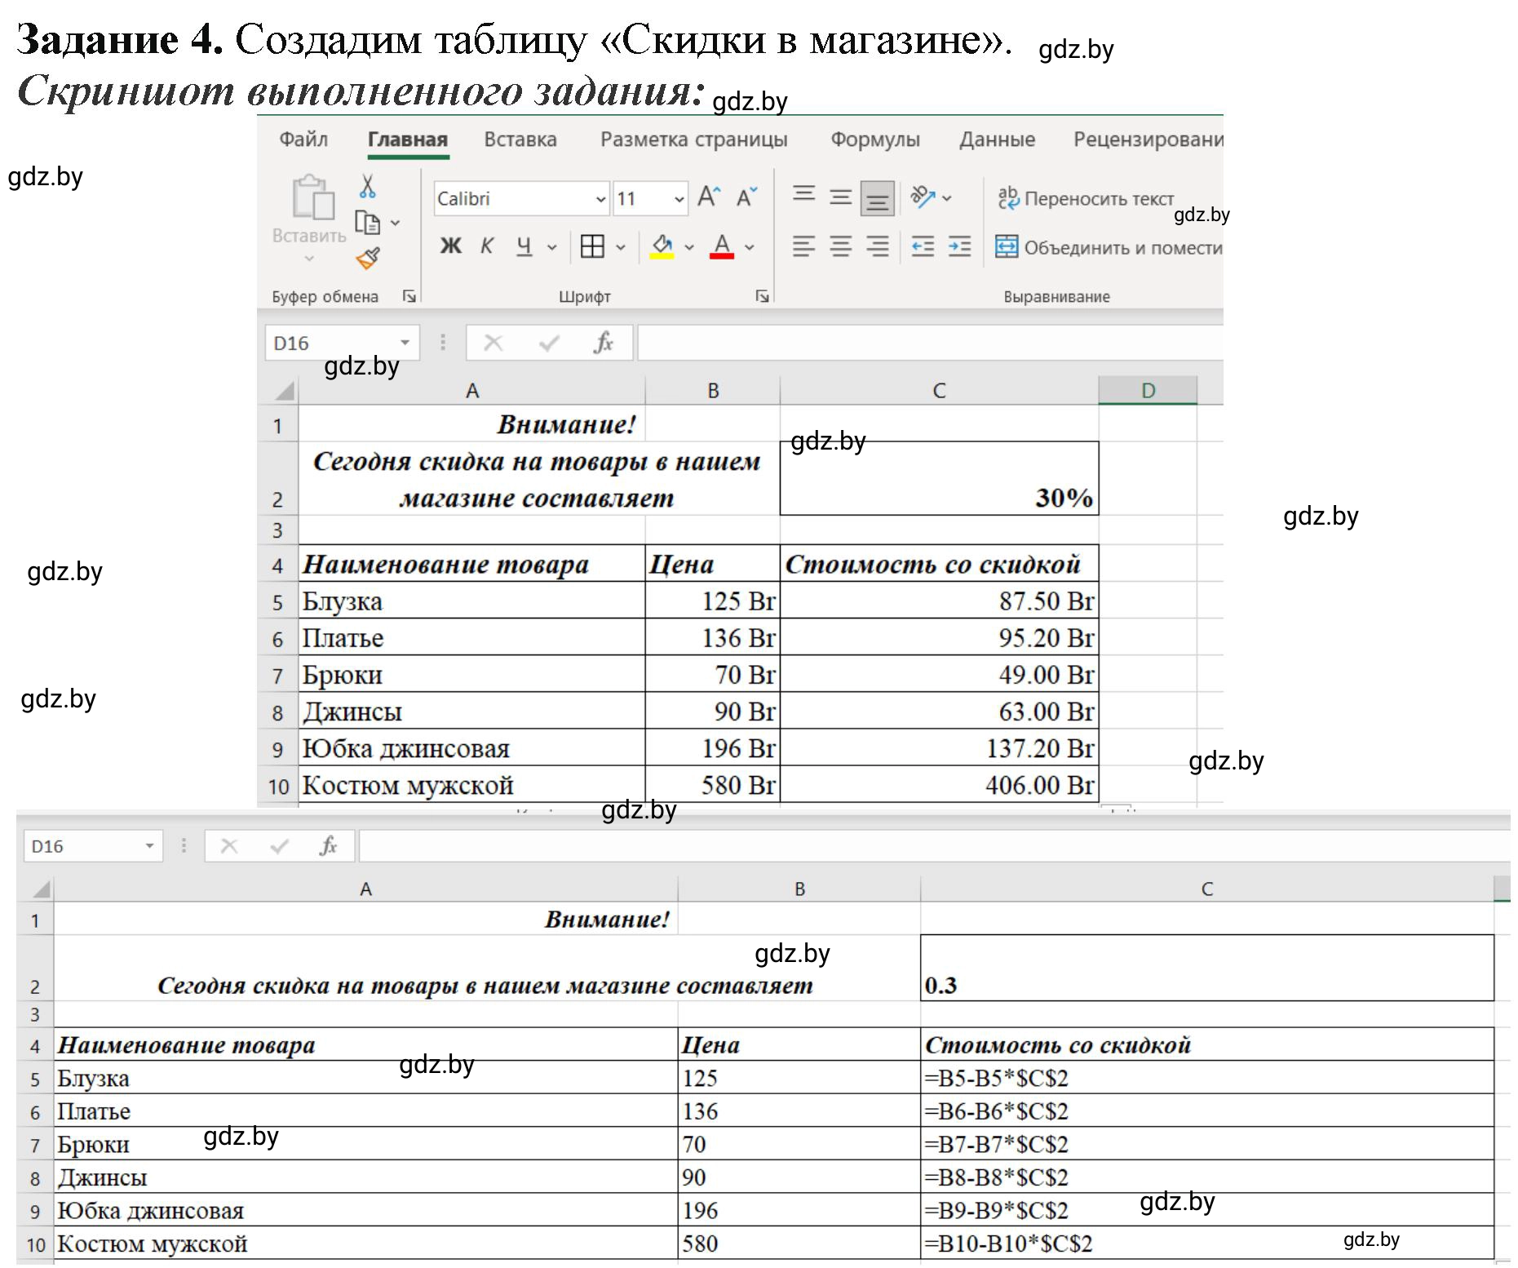Apply yellow fill color bucket

pyautogui.click(x=662, y=246)
